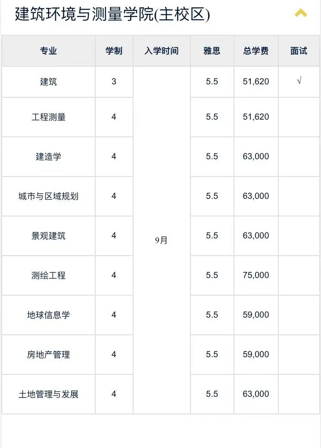The height and width of the screenshot is (448, 321).
Task: Click the 面试 column header
Action: click(x=299, y=51)
